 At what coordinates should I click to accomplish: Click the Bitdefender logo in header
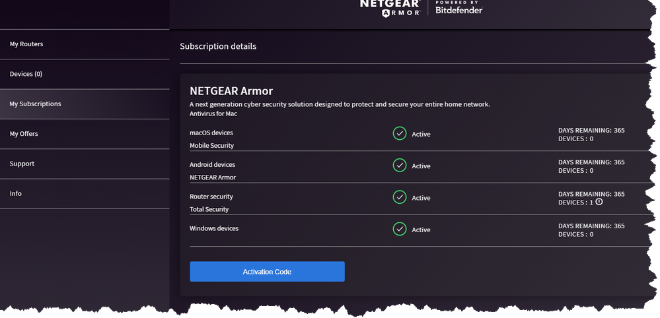[x=458, y=7]
